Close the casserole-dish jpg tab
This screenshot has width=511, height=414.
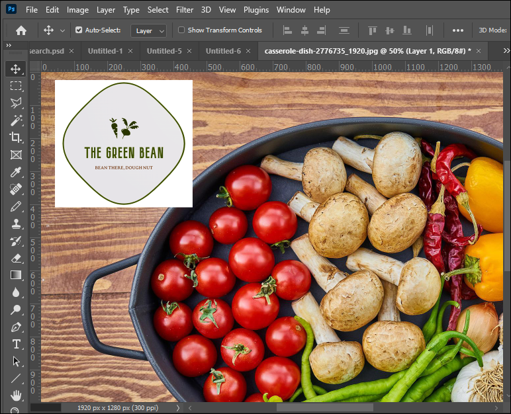point(479,51)
